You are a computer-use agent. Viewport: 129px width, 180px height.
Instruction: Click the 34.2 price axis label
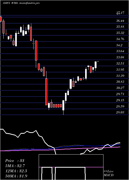[x=119, y=45]
